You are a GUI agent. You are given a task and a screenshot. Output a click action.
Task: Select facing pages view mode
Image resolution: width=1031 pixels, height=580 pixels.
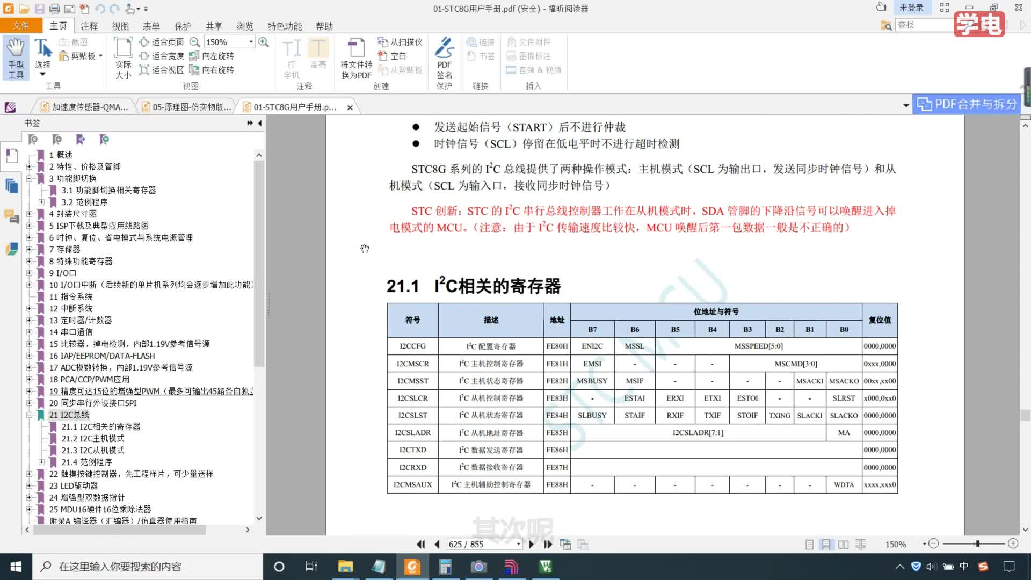click(844, 545)
